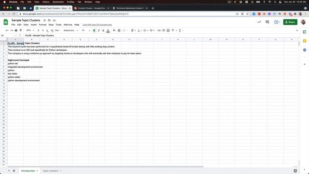Open the comment history icon
The width and height of the screenshot is (309, 174).
point(267,22)
